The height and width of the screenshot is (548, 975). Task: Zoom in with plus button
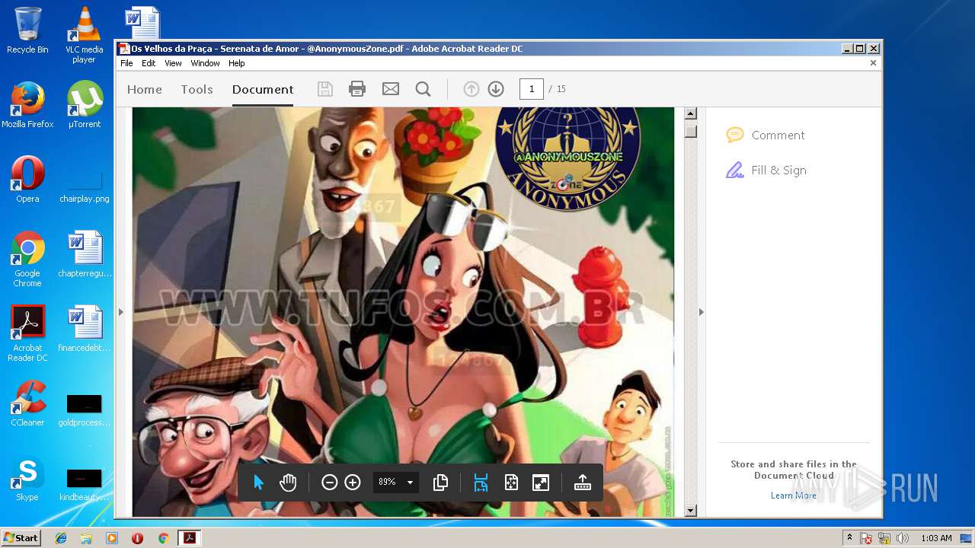[353, 483]
